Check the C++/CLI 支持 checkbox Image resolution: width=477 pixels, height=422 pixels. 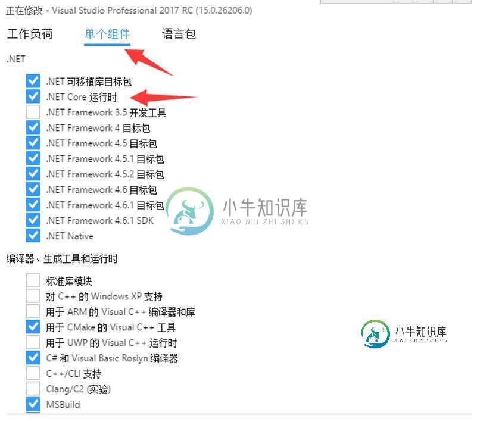tap(33, 374)
